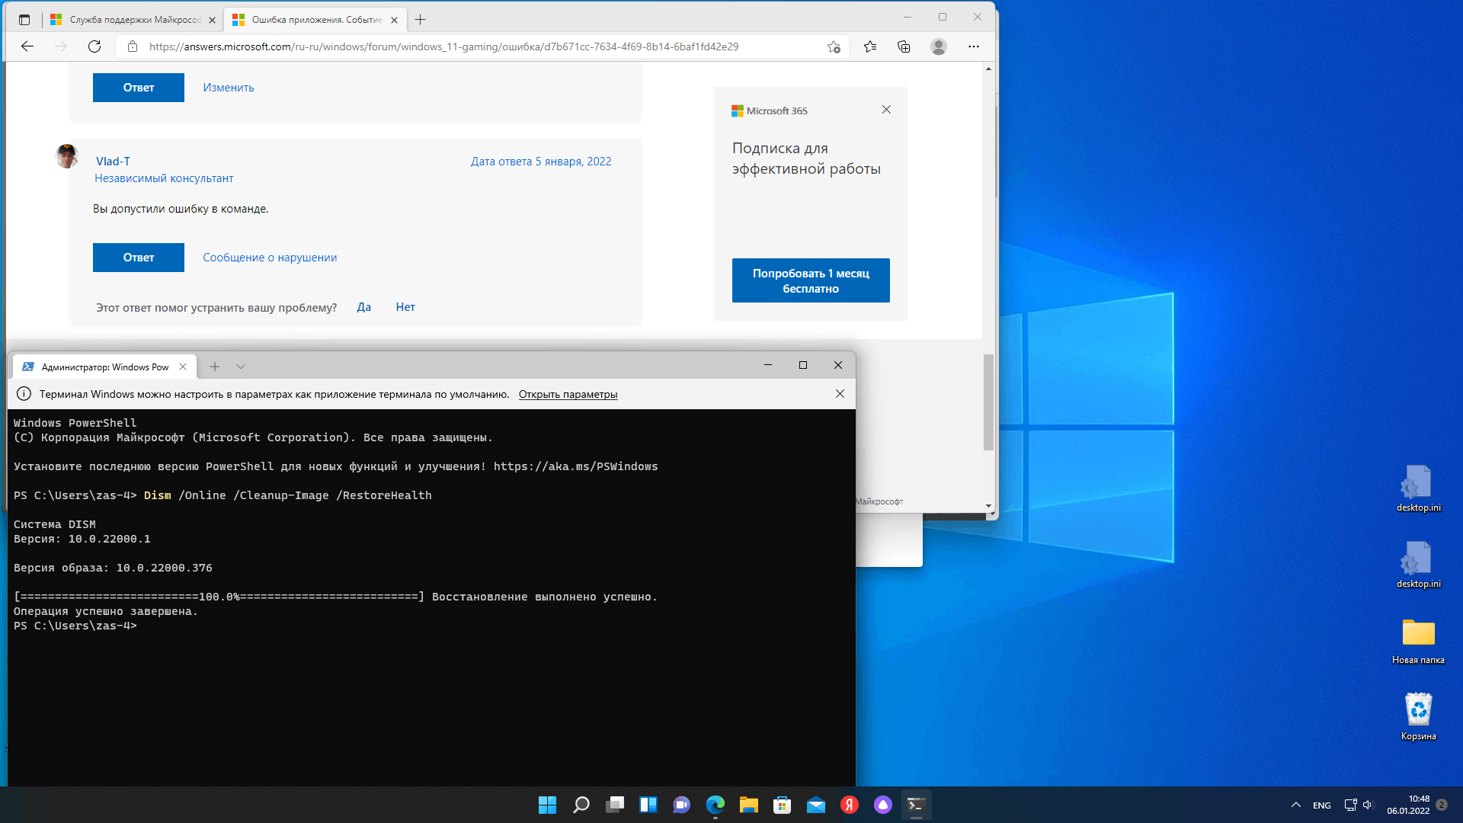This screenshot has height=823, width=1463.
Task: Click the Edge back navigation arrow
Action: tap(27, 46)
